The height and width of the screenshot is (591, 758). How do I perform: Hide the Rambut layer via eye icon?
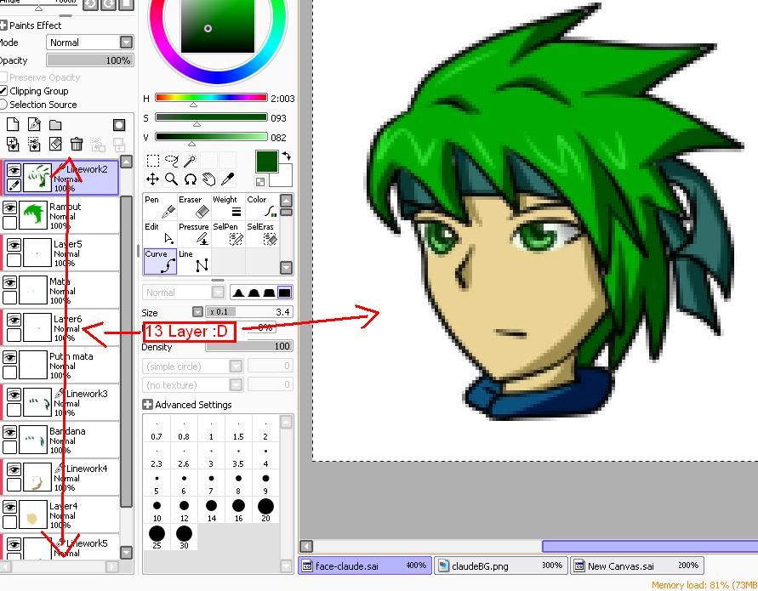point(10,207)
